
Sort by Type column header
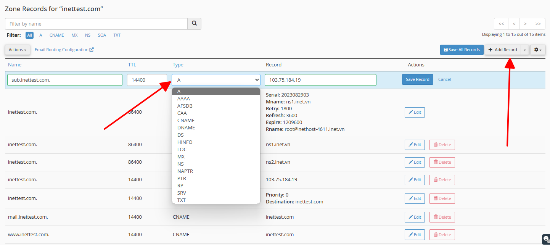click(x=178, y=64)
